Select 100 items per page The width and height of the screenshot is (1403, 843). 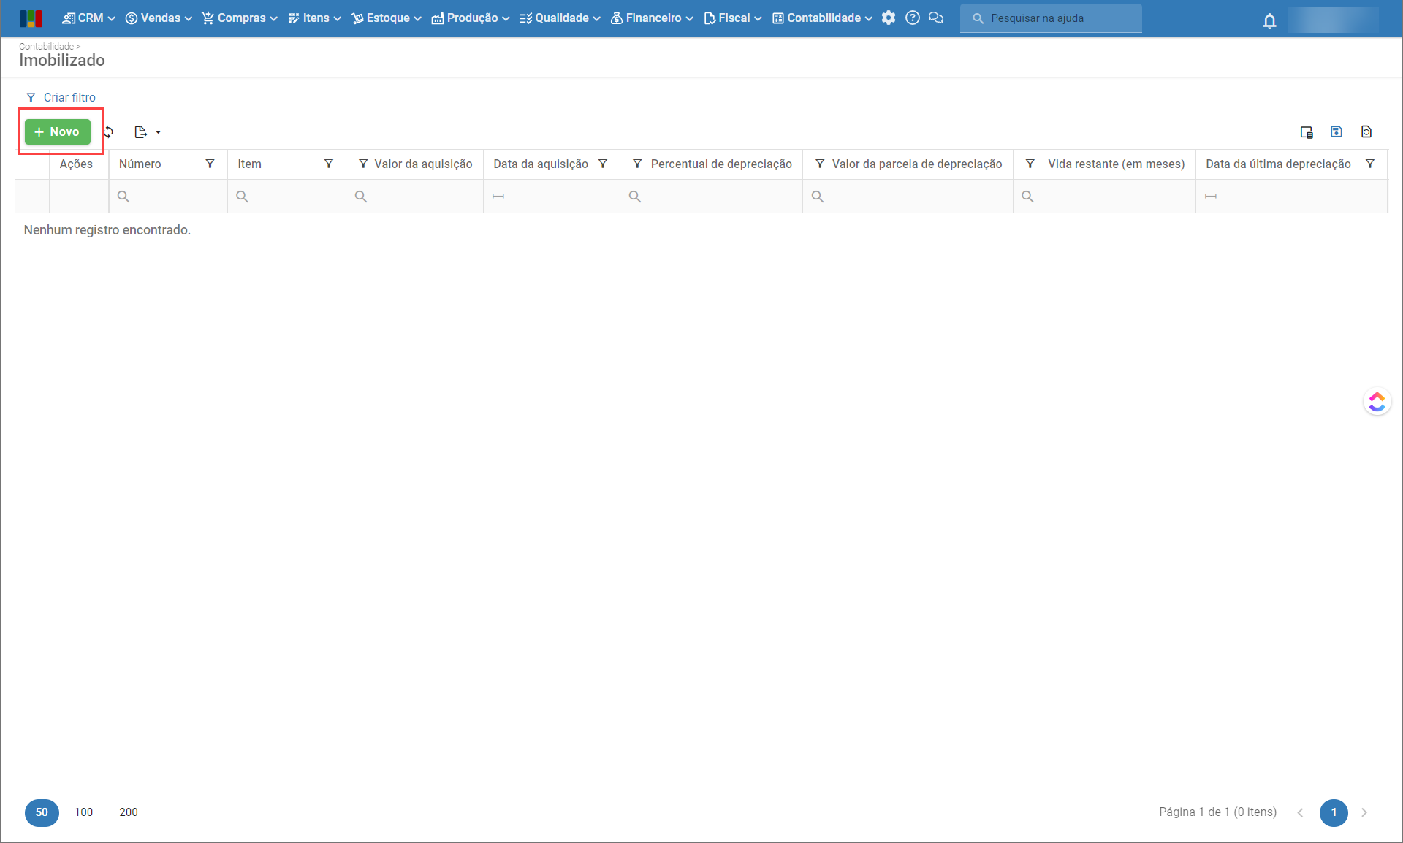click(84, 812)
